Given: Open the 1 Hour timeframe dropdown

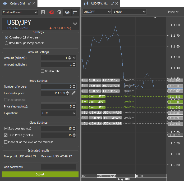Looking at the screenshot, I should pos(129,12).
